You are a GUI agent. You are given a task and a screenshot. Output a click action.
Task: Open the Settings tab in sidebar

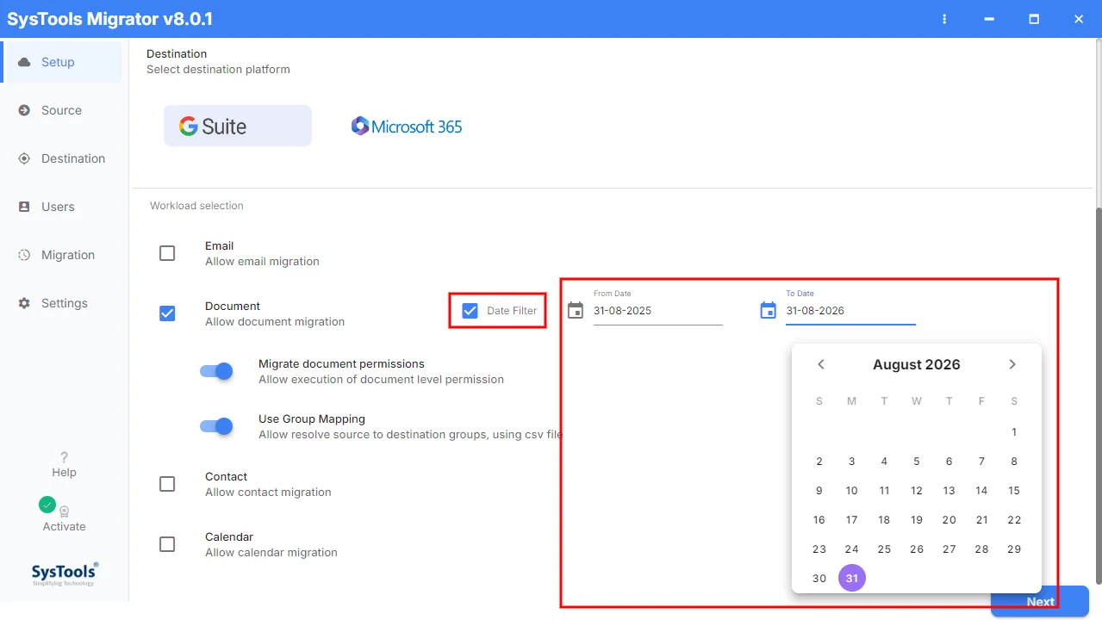[x=61, y=303]
